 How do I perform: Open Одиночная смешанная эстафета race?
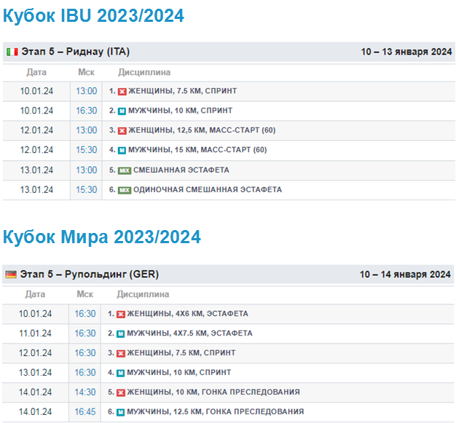tap(208, 189)
